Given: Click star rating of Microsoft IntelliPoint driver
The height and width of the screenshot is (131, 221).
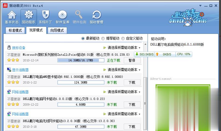Looking at the screenshot, I should click(x=13, y=60).
